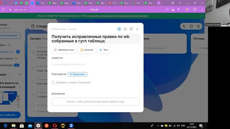Image resolution: width=230 pixels, height=129 pixels.
Task: Mark the task complete via checkmark icon
Action: click(125, 29)
